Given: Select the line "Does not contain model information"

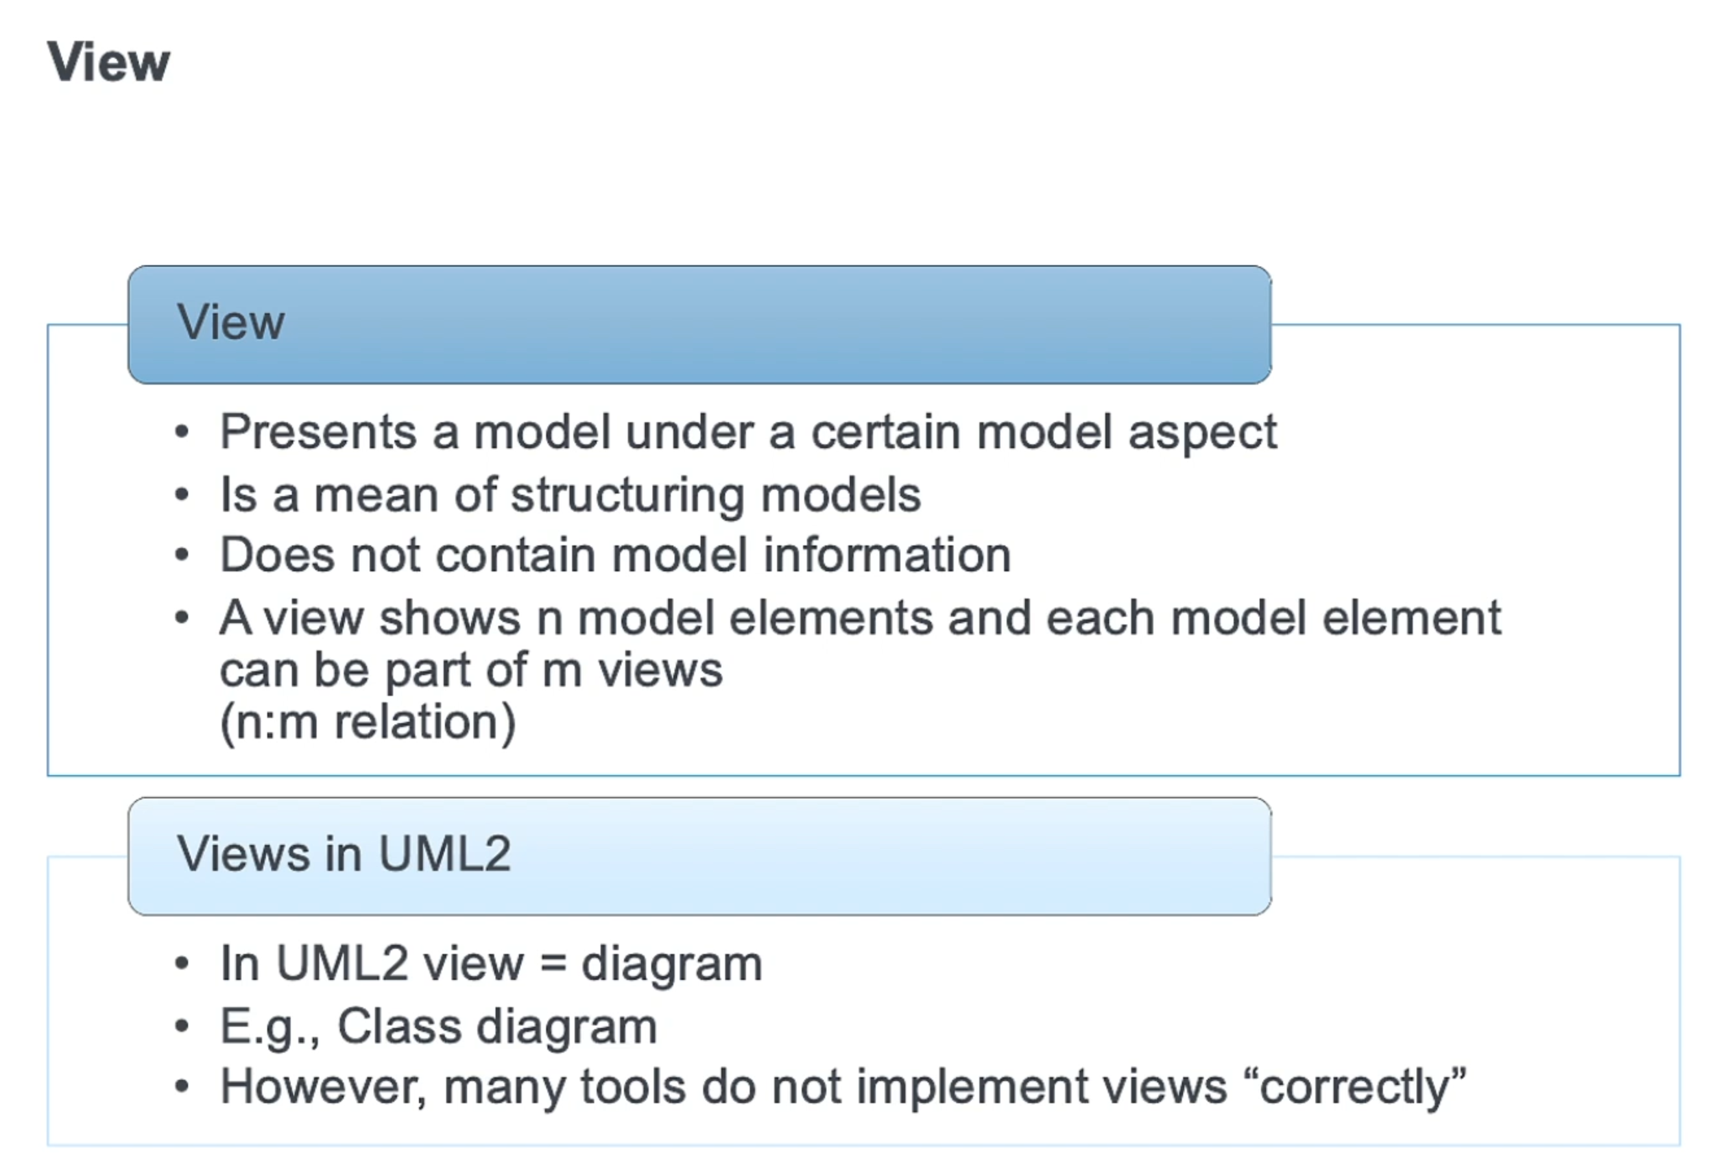Looking at the screenshot, I should coord(616,555).
